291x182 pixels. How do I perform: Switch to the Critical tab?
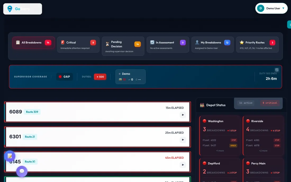click(x=78, y=44)
